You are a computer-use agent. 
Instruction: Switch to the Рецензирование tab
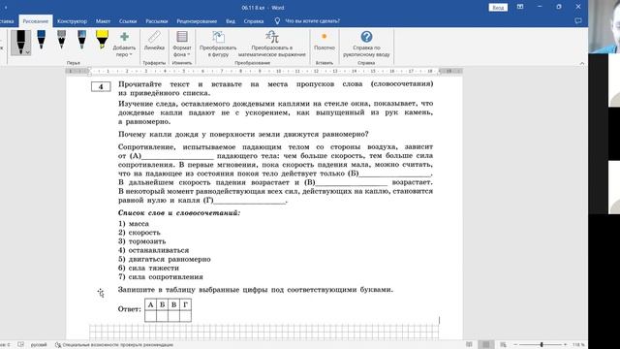197,21
